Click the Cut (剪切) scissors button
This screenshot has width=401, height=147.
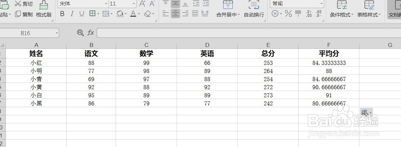point(24,4)
